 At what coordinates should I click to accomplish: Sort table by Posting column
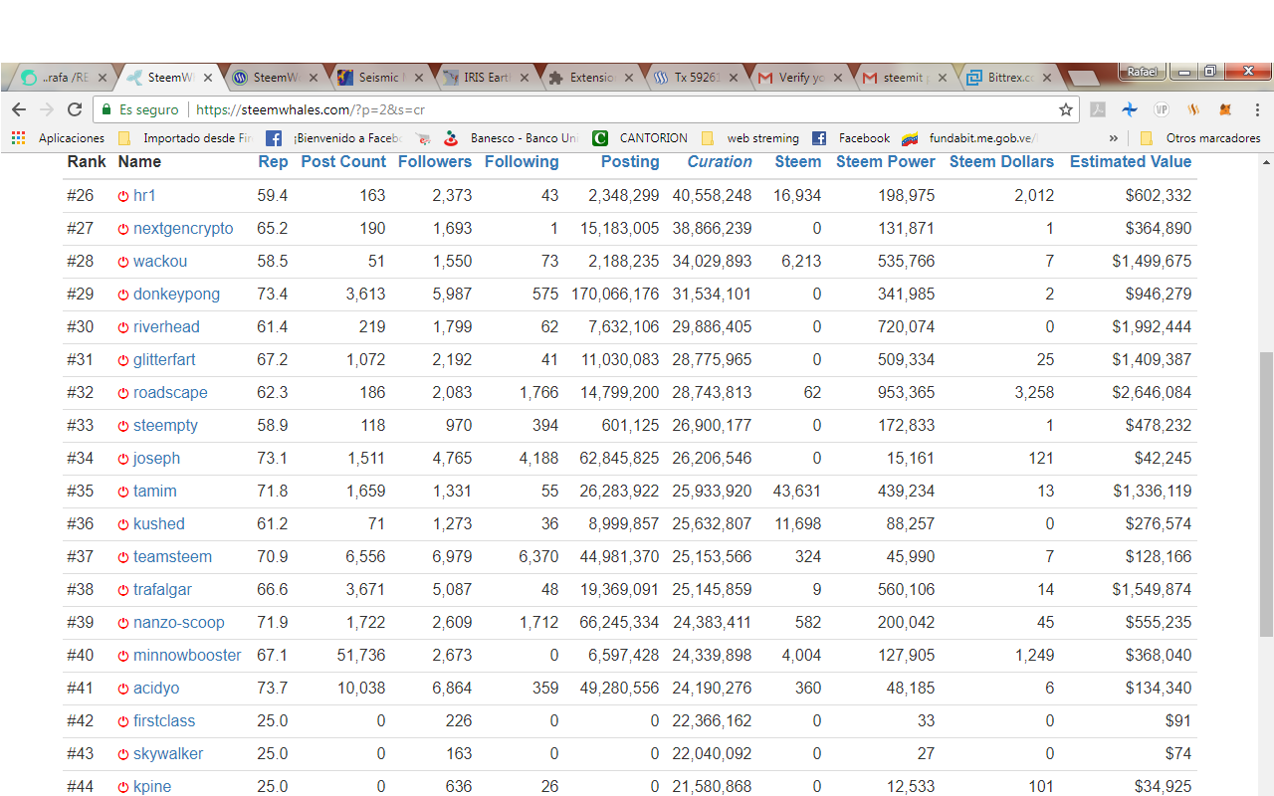click(x=630, y=162)
